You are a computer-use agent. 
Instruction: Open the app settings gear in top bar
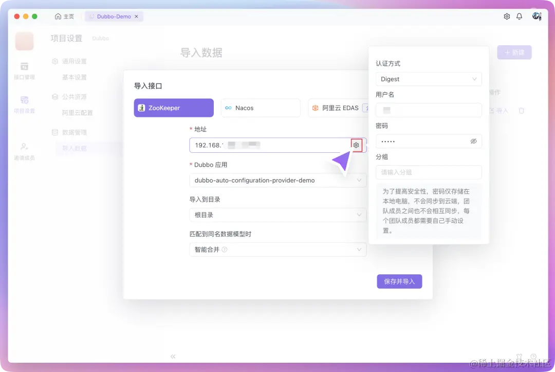click(x=506, y=16)
